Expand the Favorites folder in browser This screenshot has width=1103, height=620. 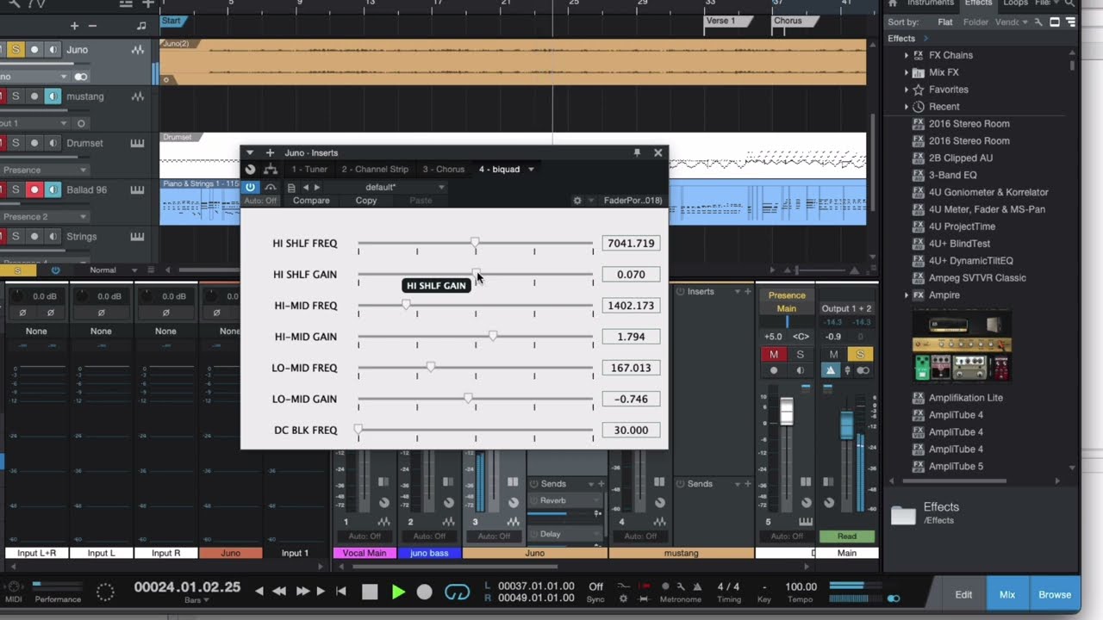pyautogui.click(x=906, y=90)
